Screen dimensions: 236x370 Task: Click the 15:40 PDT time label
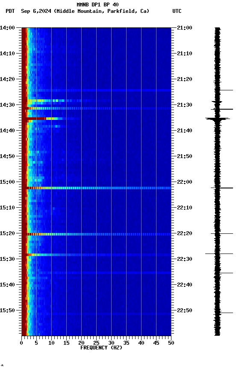tap(7, 285)
